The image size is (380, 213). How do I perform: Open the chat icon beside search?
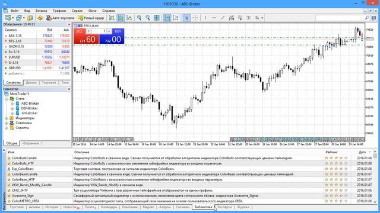coord(374,18)
